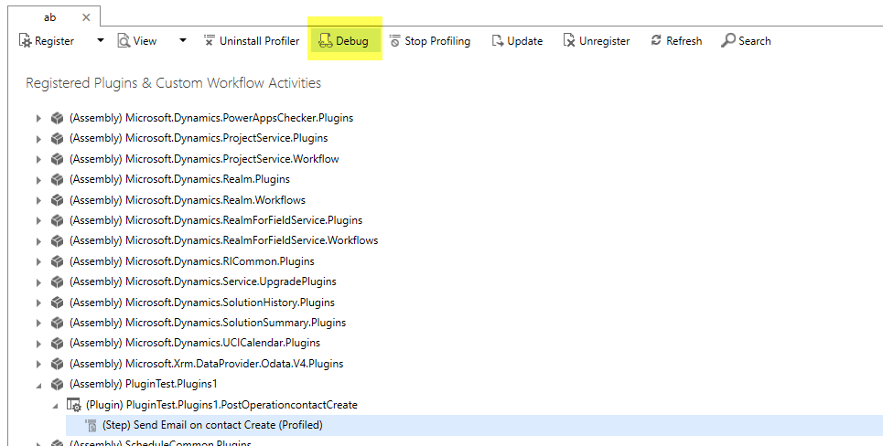The width and height of the screenshot is (883, 446).
Task: Click the Refresh icon
Action: tap(656, 40)
